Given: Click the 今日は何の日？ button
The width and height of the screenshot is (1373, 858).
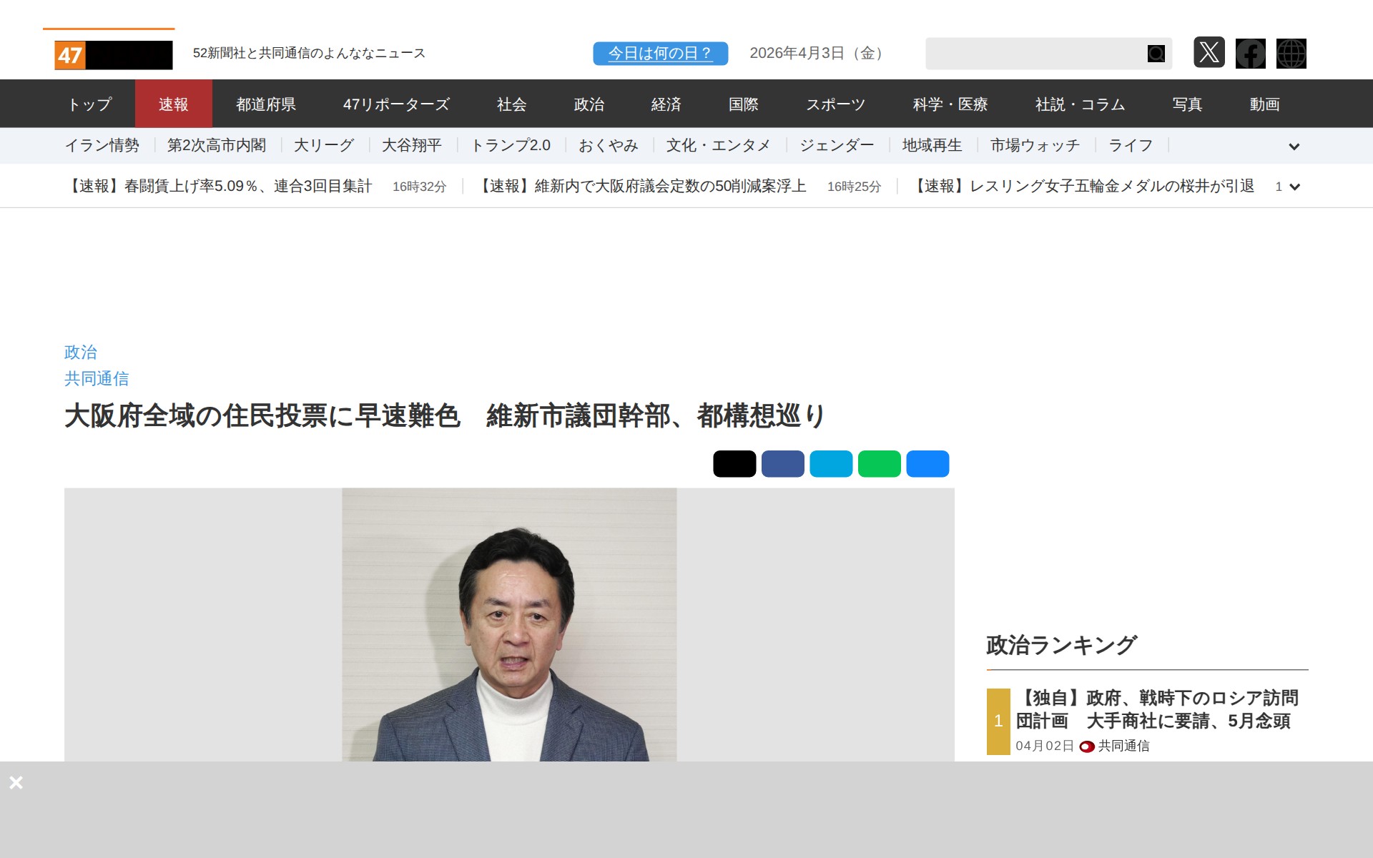Looking at the screenshot, I should click(x=660, y=54).
